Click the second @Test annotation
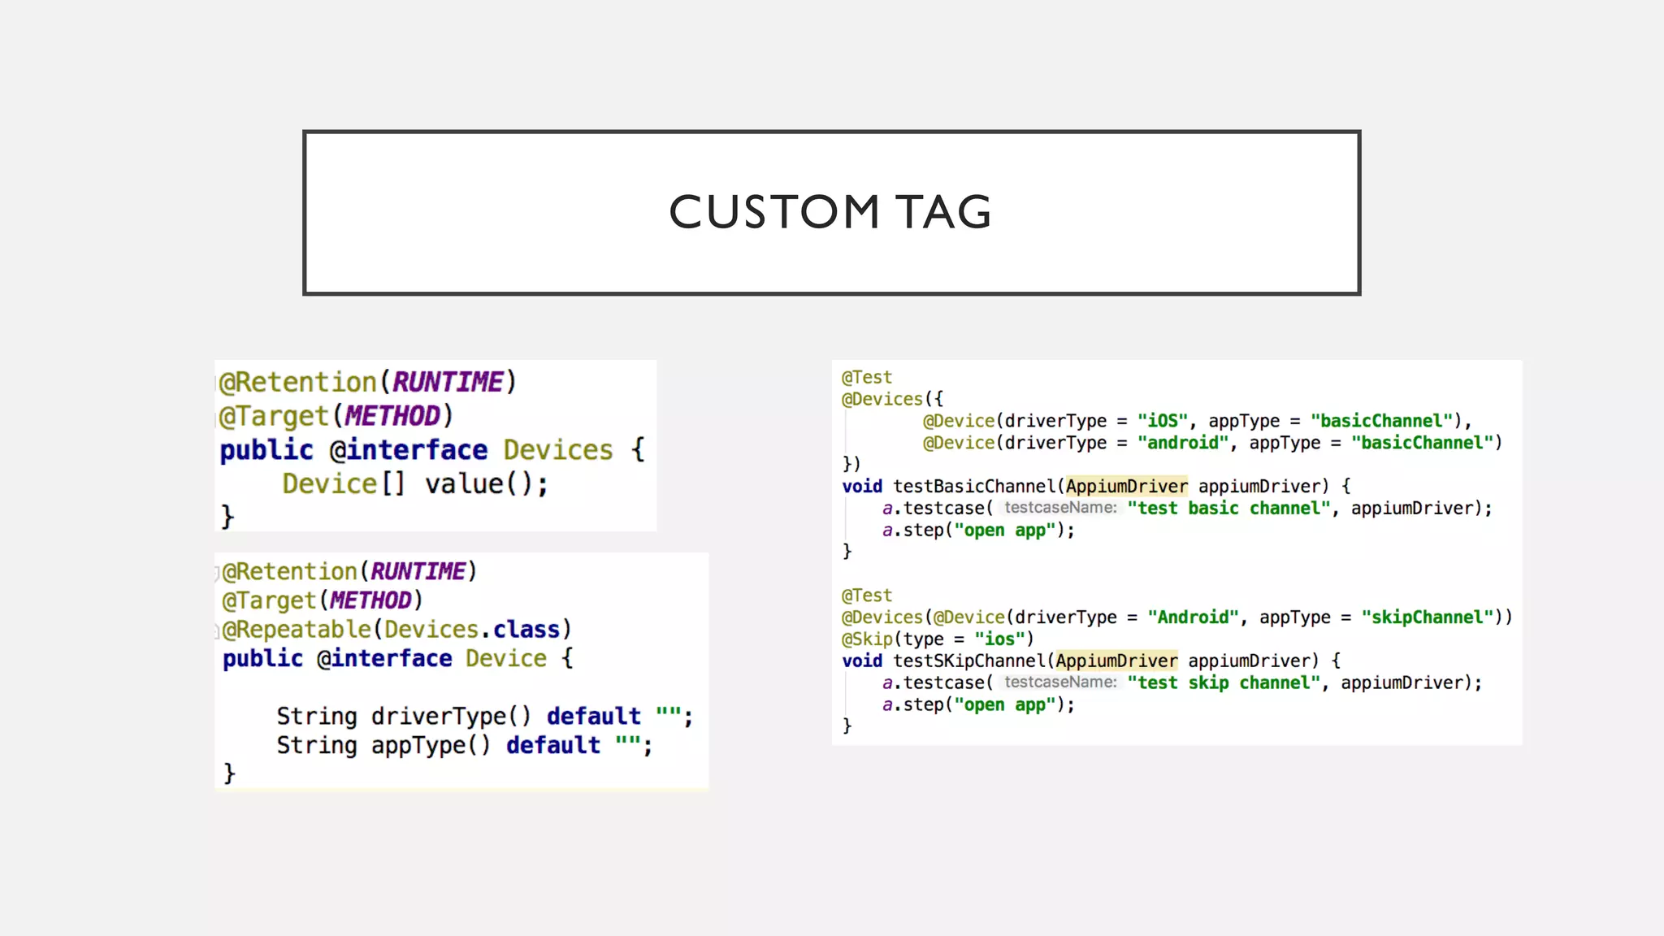This screenshot has height=936, width=1664. [866, 596]
